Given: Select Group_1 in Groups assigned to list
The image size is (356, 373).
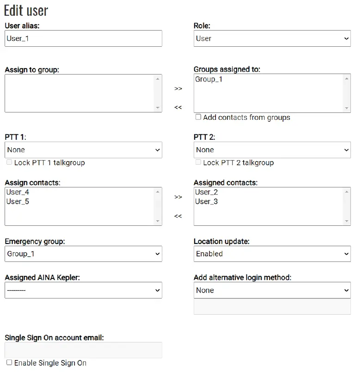Looking at the screenshot, I should (209, 80).
